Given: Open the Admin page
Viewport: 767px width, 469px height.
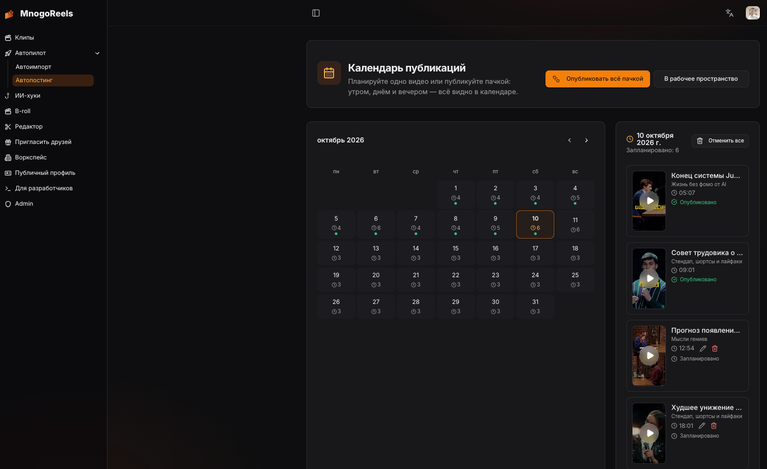Looking at the screenshot, I should [x=54, y=204].
